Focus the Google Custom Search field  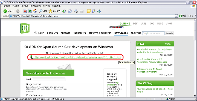[x=153, y=33]
